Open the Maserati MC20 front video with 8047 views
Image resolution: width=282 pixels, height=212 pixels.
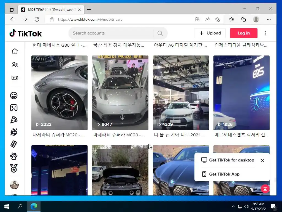pyautogui.click(x=120, y=93)
